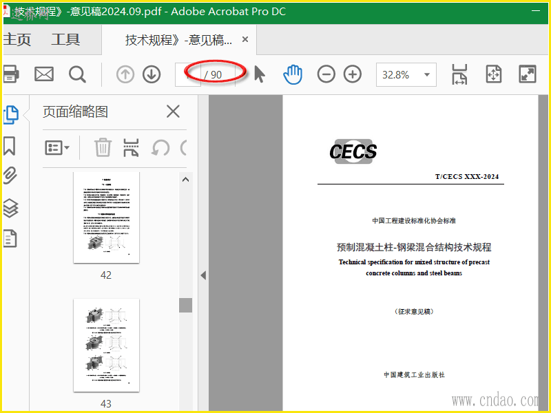The image size is (551, 413).
Task: Click the current page number field
Action: [188, 74]
